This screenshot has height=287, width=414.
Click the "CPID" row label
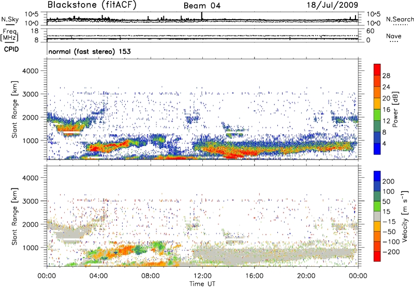[x=11, y=49]
